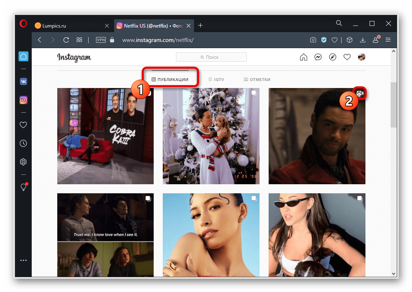Image resolution: width=412 pixels, height=292 pixels.
Task: Add page to bookmarks heart
Action: [335, 40]
